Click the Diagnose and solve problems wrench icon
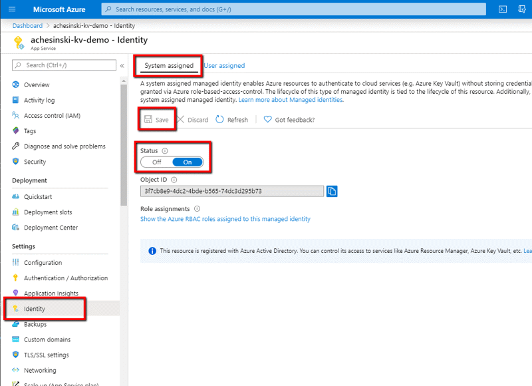The image size is (532, 386). tap(15, 146)
